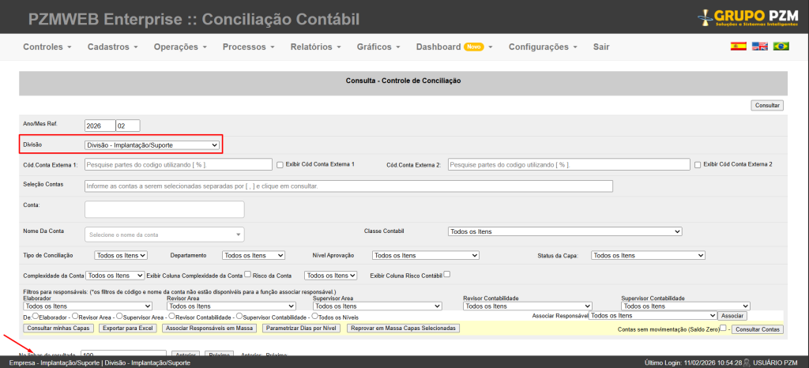Select the Brazilian flag language icon
Image resolution: width=809 pixels, height=368 pixels.
tap(781, 47)
